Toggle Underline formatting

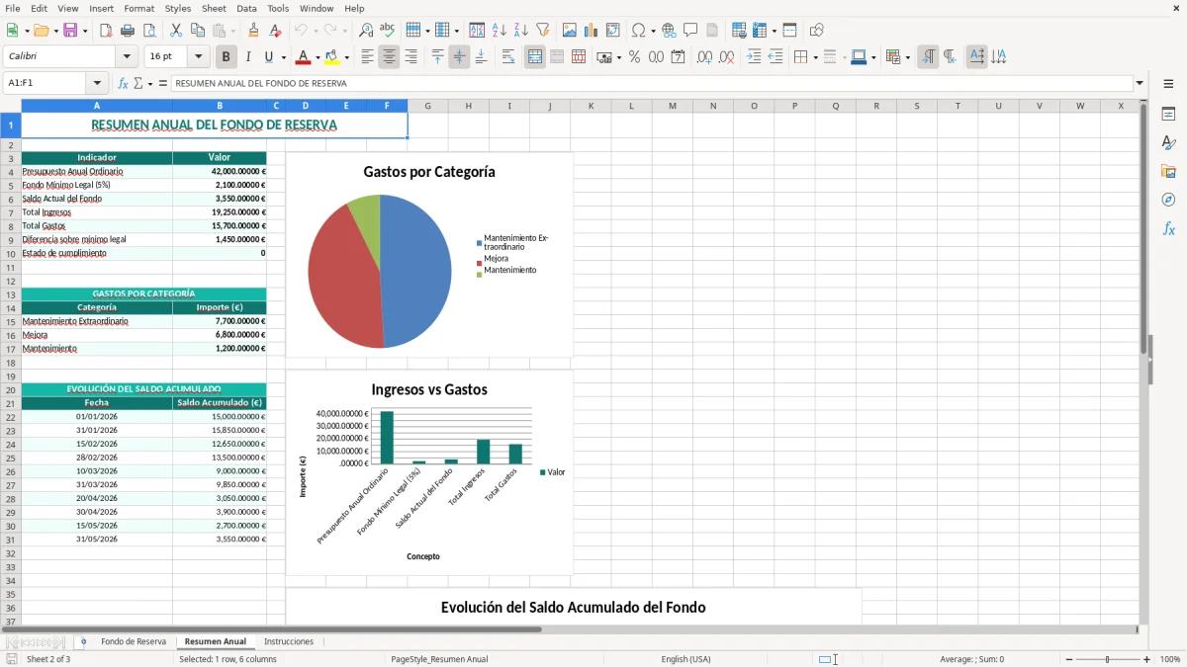pos(269,57)
